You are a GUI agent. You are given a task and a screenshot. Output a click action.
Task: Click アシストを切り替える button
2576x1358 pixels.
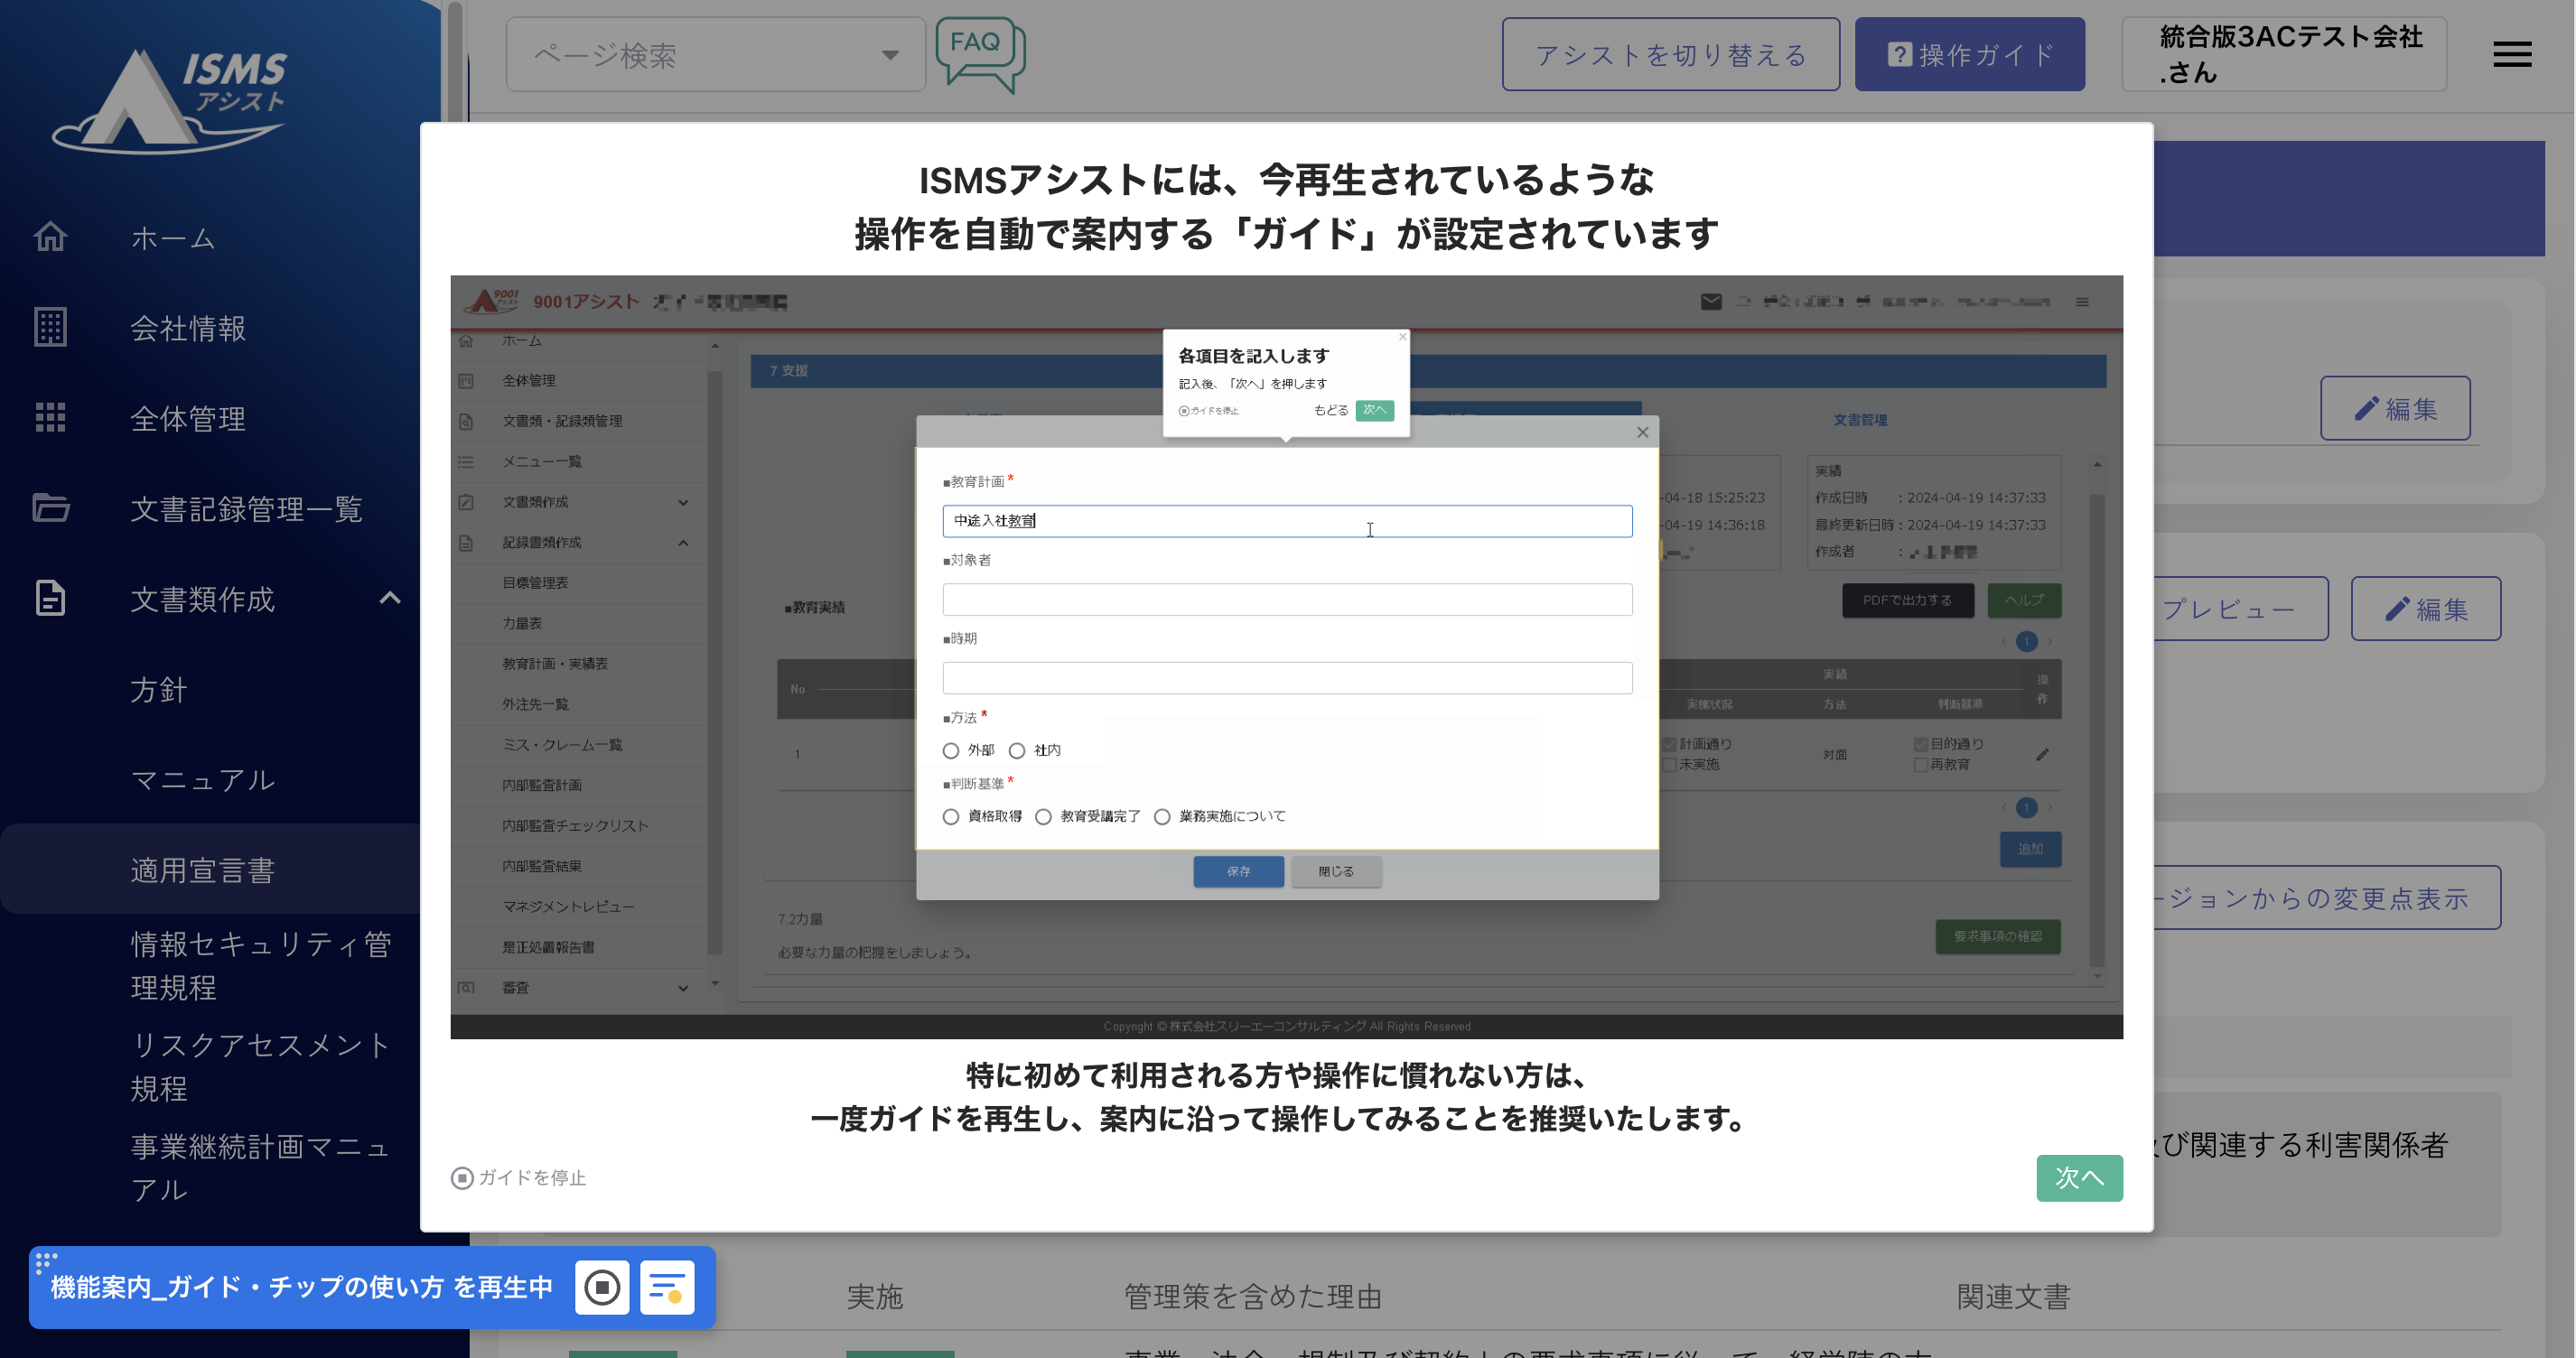(x=1670, y=55)
